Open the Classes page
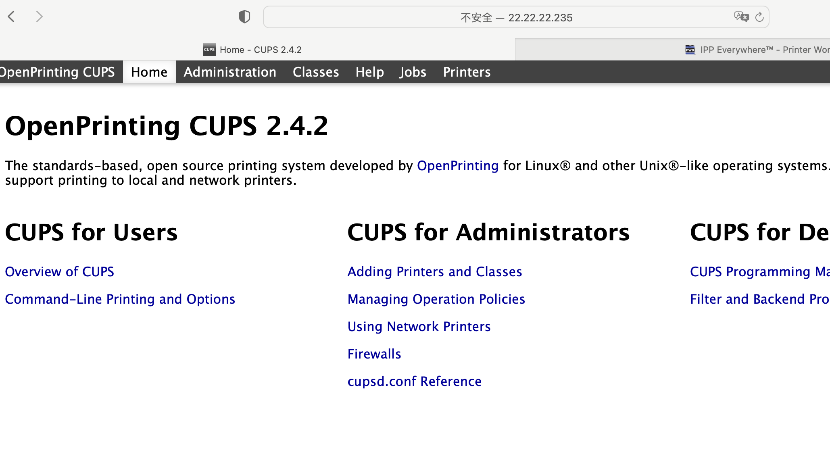This screenshot has width=830, height=467. click(x=316, y=72)
